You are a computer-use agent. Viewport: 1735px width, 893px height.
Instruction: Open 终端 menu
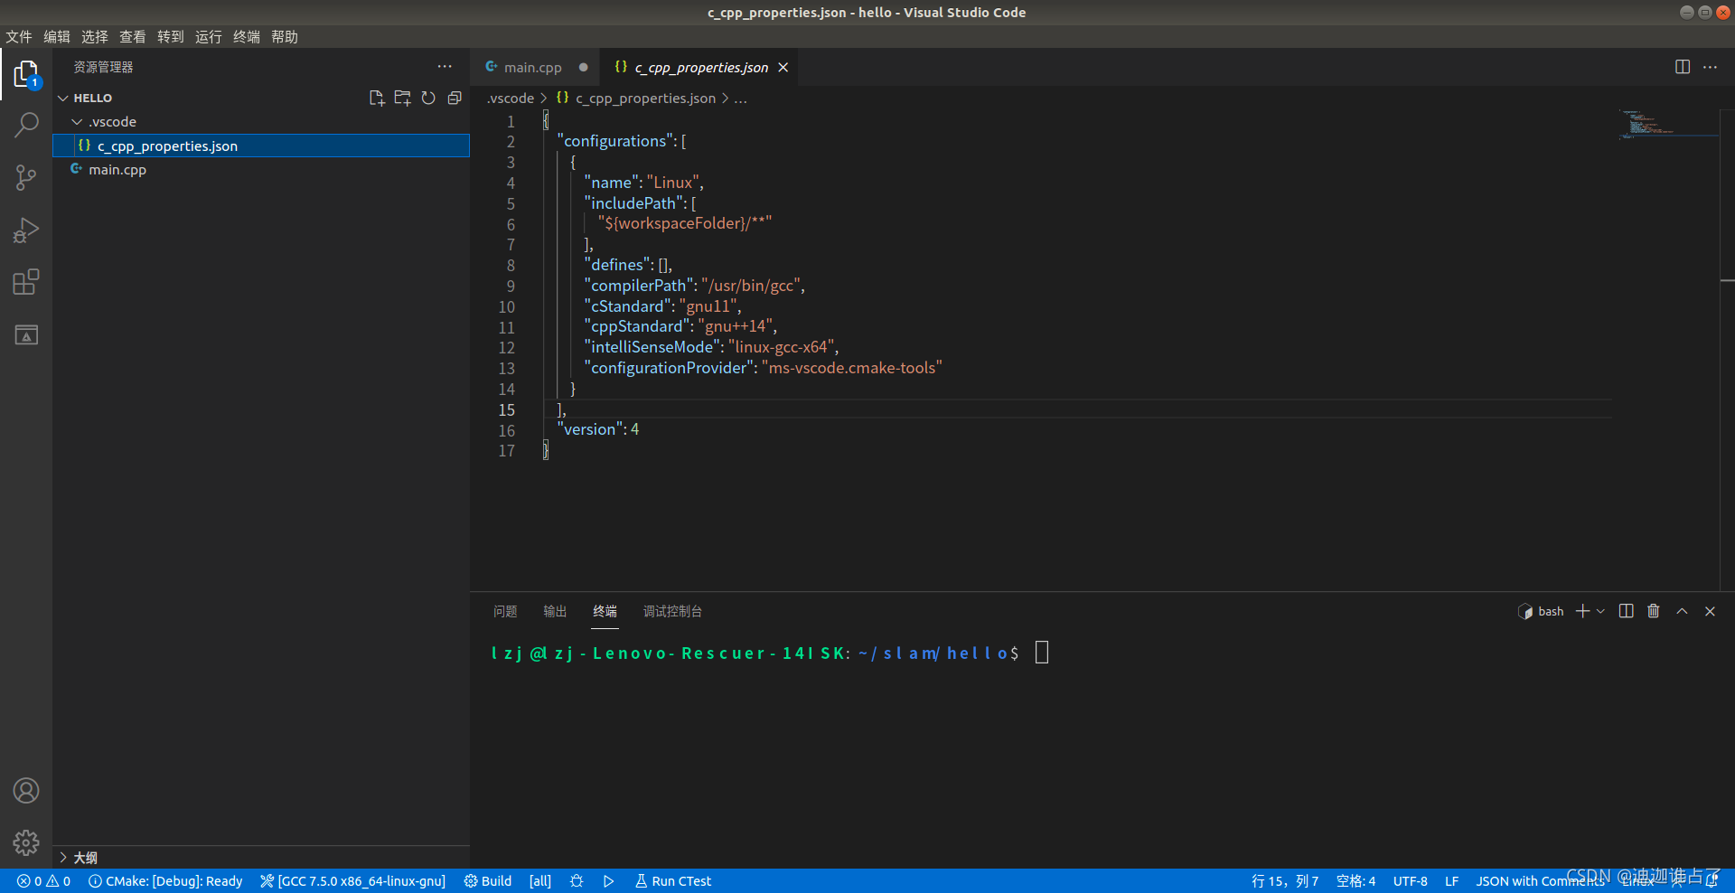[247, 36]
